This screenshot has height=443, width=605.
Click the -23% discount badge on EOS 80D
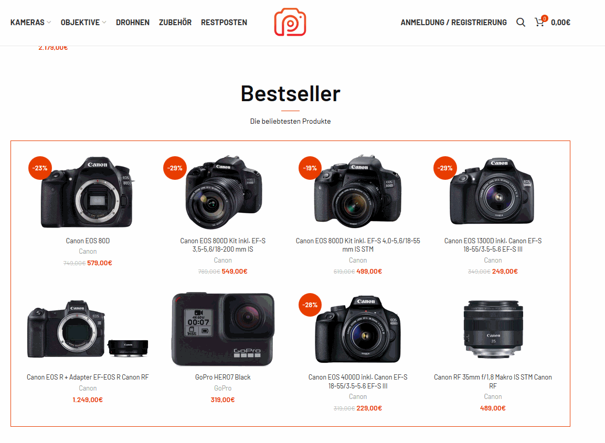(40, 168)
